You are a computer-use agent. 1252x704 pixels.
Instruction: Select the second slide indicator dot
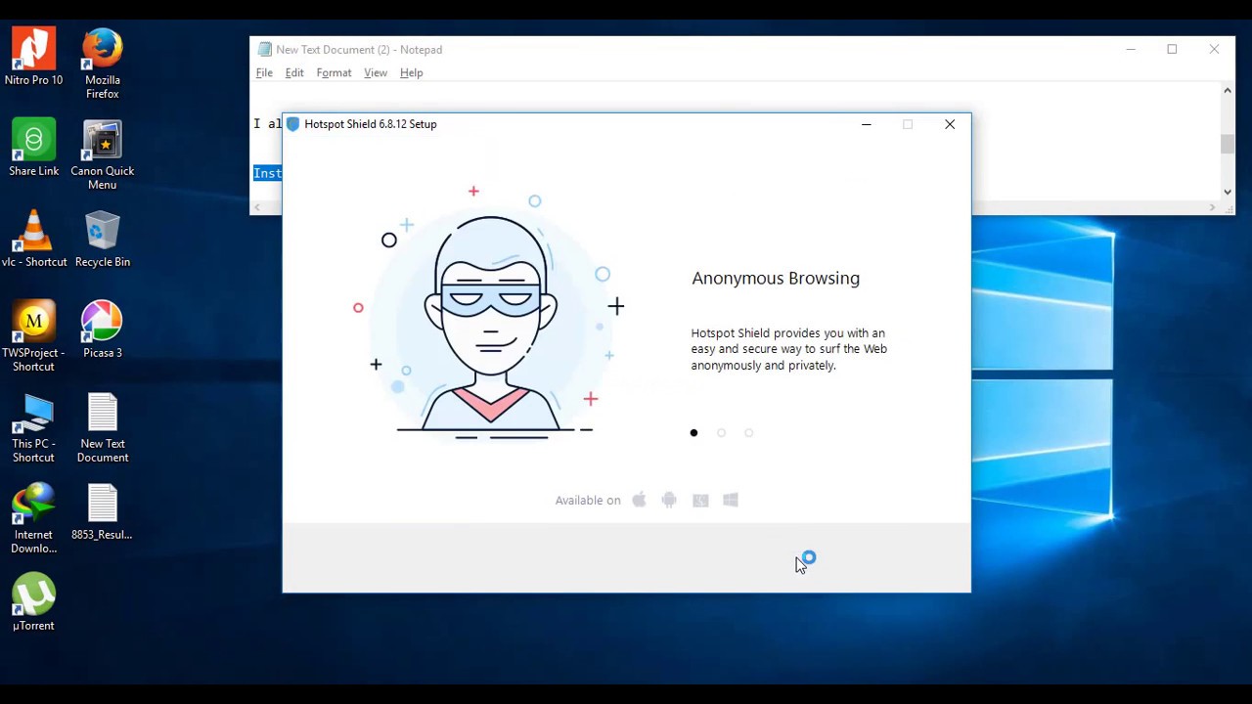[721, 433]
